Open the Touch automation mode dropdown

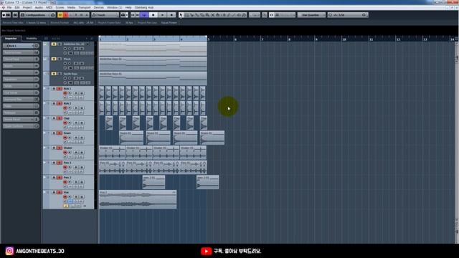[x=105, y=15]
